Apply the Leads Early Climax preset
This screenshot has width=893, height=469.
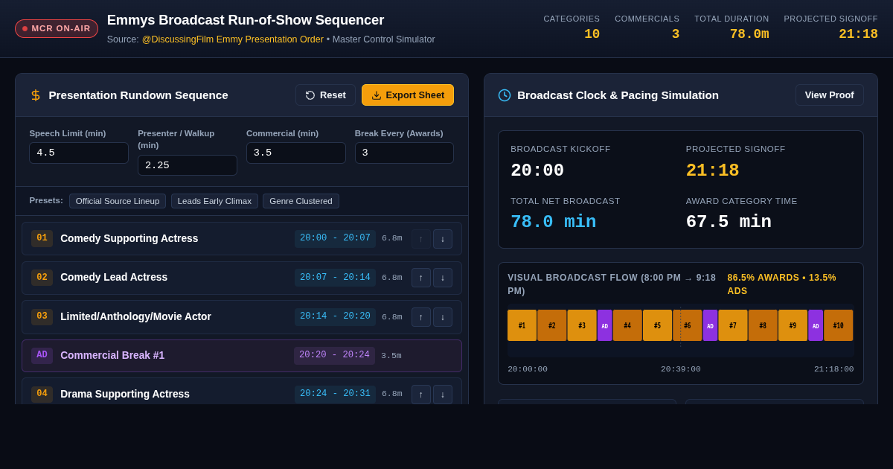(x=214, y=201)
